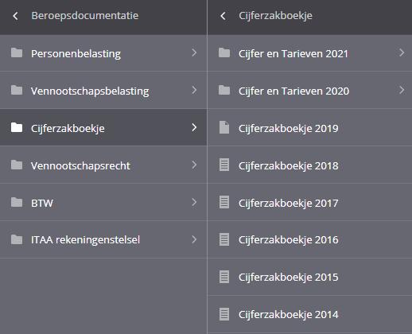Click the Personenbelasting folder icon

17,52
